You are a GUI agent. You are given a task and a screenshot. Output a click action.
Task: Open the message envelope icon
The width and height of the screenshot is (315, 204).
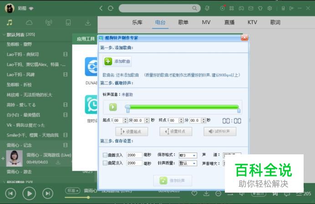coord(251,8)
